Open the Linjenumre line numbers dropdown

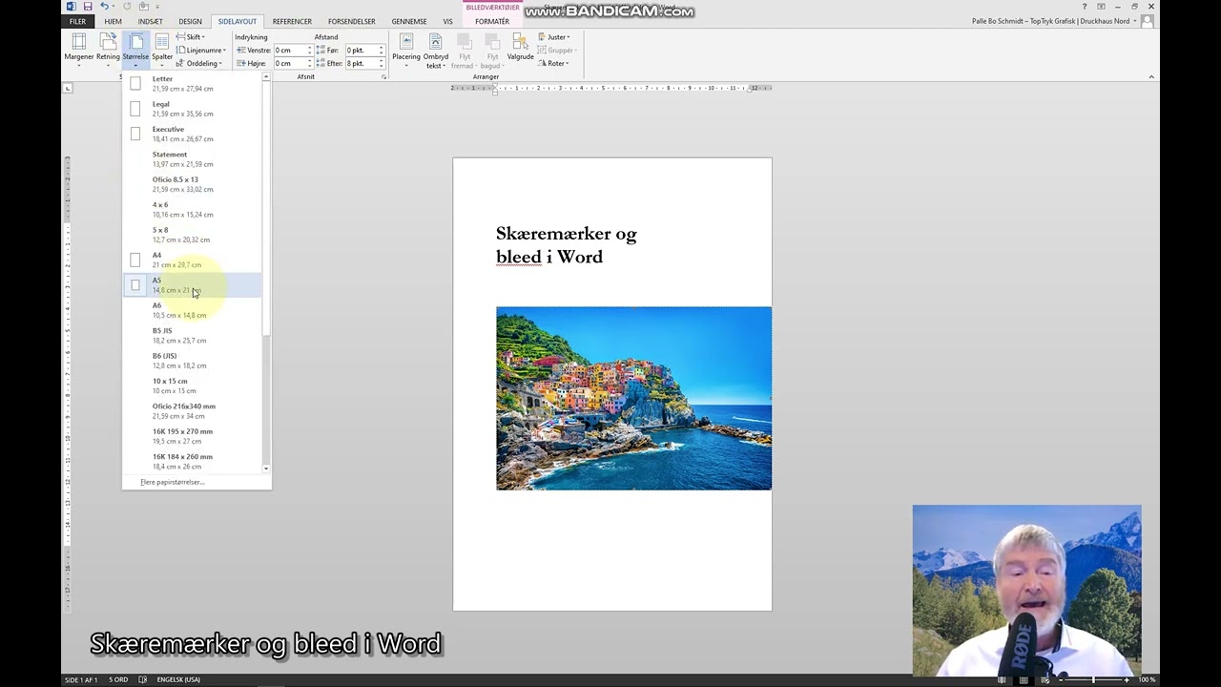[201, 51]
